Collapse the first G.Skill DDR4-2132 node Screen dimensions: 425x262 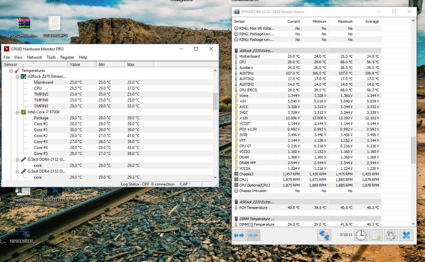pos(17,160)
